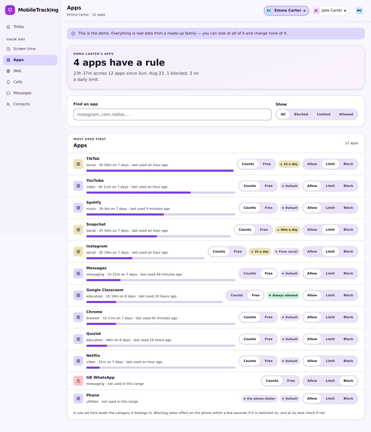Set TikTok to Free

(x=267, y=164)
